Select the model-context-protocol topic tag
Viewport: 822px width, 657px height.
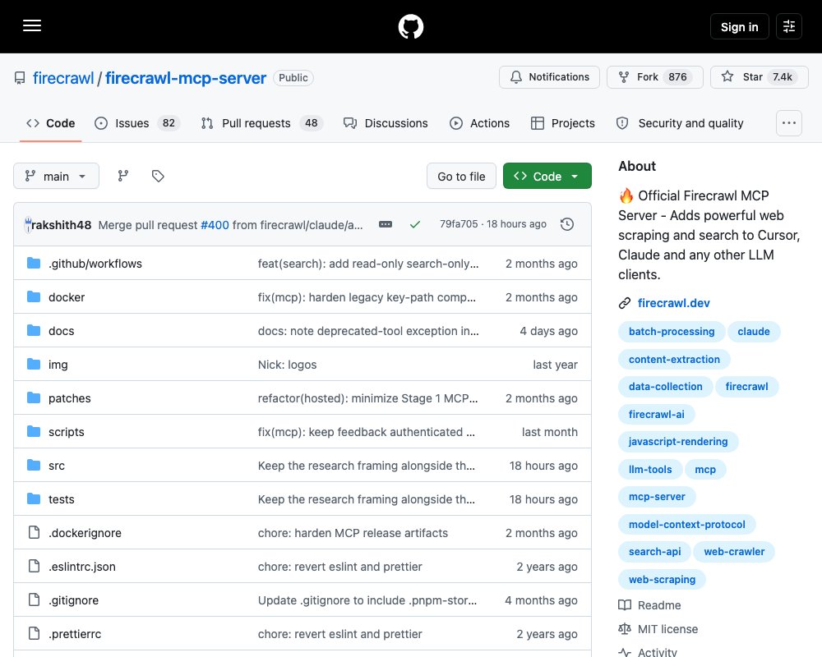pos(686,525)
